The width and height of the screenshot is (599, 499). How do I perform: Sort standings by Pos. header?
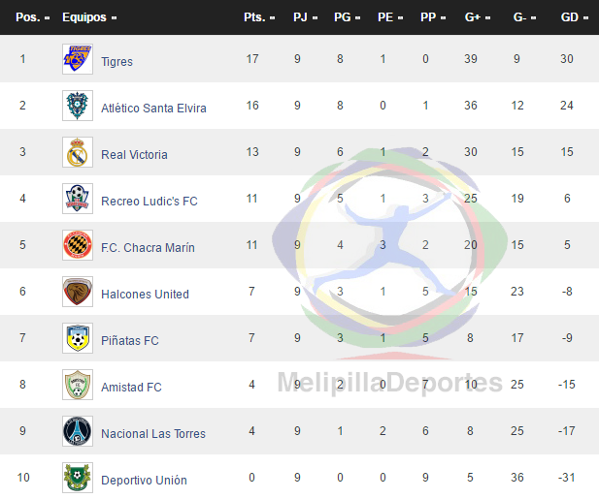pyautogui.click(x=32, y=17)
